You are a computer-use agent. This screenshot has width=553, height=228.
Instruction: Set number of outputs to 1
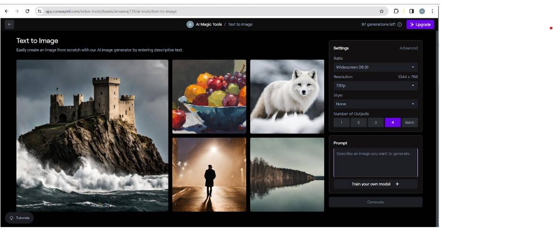click(341, 123)
